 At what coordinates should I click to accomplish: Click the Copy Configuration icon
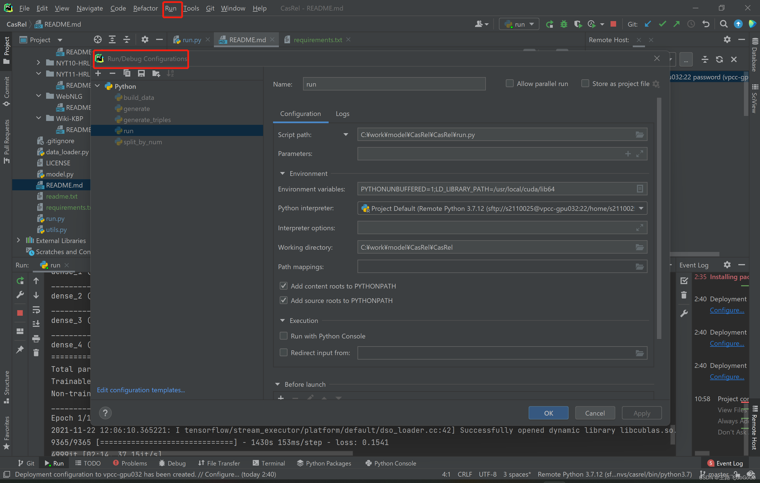click(127, 74)
